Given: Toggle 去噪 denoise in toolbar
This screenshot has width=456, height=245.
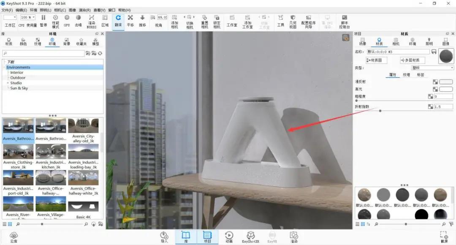Looking at the screenshot, I should click(78, 21).
